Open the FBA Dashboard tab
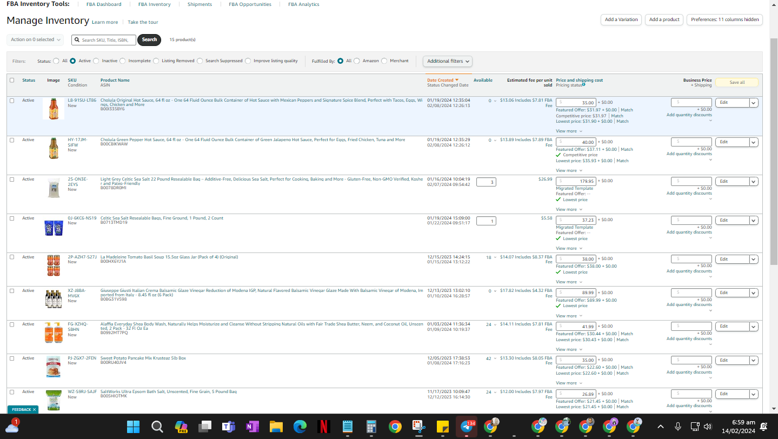This screenshot has width=778, height=439. (104, 4)
